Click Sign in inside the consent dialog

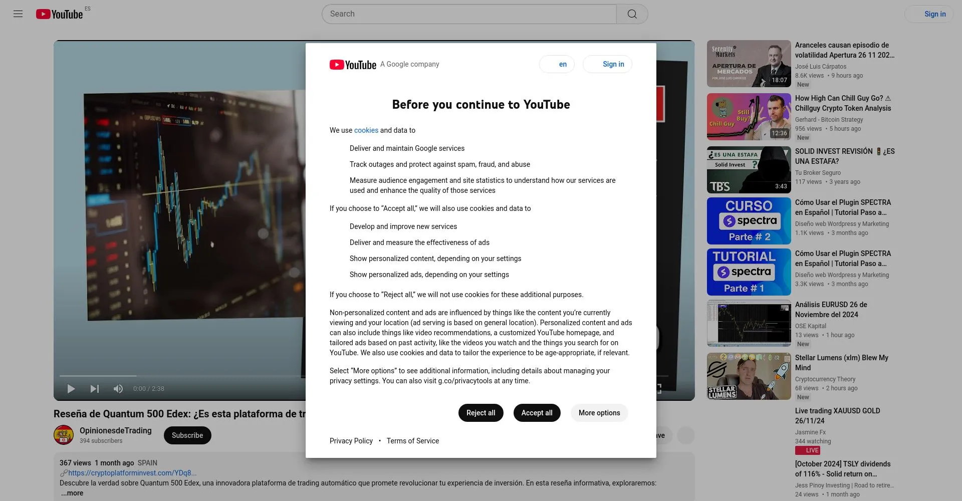(x=607, y=64)
